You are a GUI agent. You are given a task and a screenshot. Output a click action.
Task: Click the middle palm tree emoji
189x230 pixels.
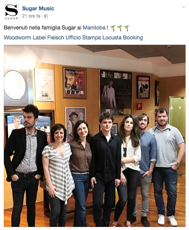[120, 28]
